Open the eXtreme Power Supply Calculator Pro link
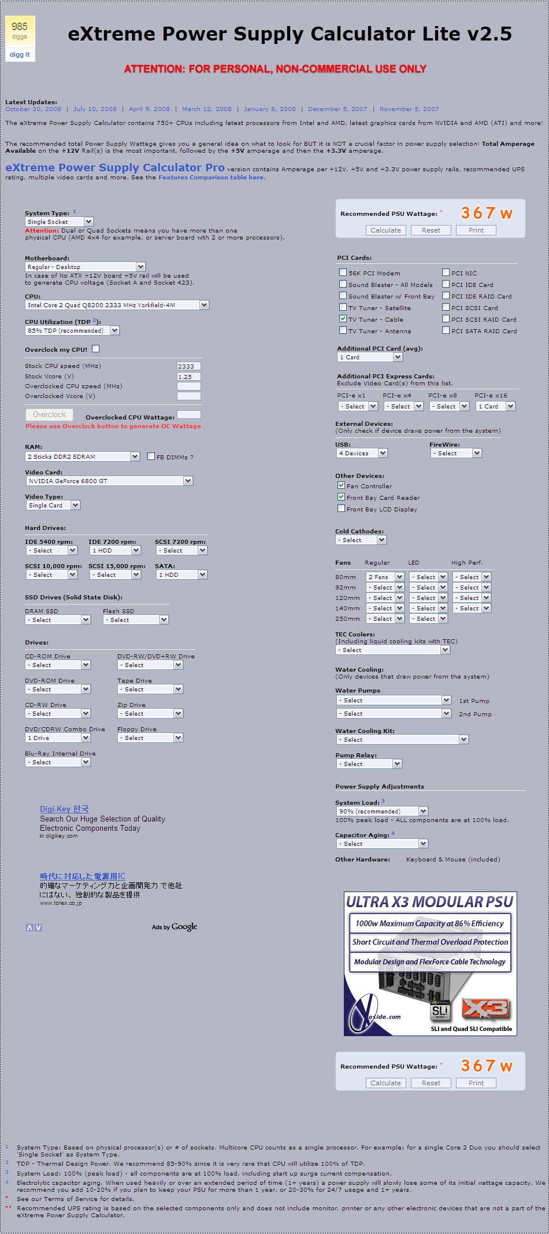The height and width of the screenshot is (1234, 549). click(115, 167)
